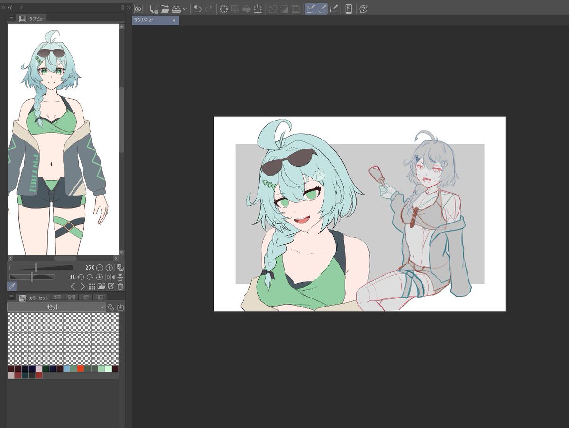Image resolution: width=569 pixels, height=428 pixels.
Task: Expand dock with double right chevrons at top-left
Action: 3,8
